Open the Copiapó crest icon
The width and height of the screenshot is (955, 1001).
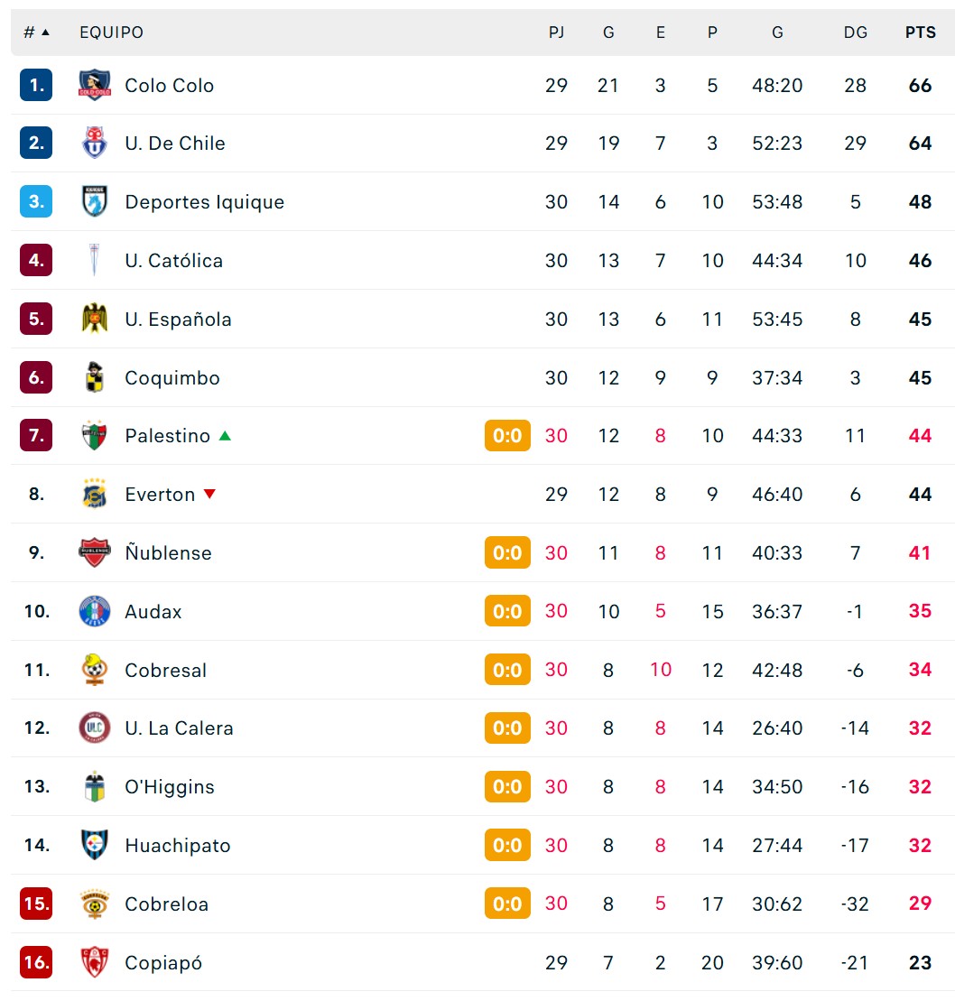pos(95,962)
